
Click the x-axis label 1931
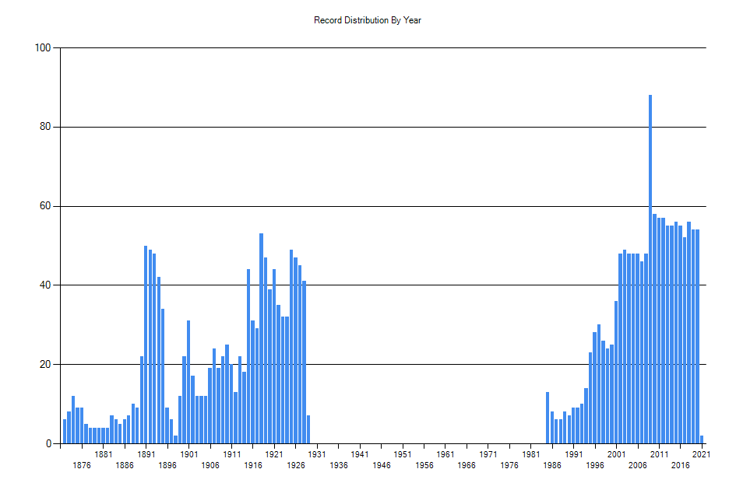tap(317, 454)
